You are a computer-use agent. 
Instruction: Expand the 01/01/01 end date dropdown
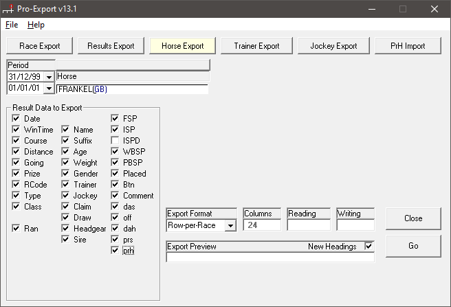(x=49, y=89)
